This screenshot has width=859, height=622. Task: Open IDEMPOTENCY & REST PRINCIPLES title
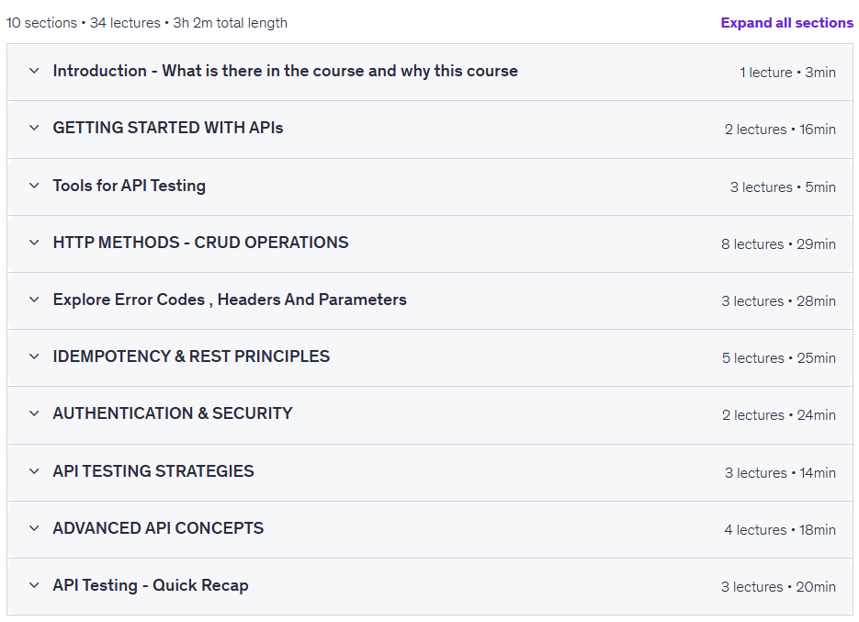tap(191, 356)
